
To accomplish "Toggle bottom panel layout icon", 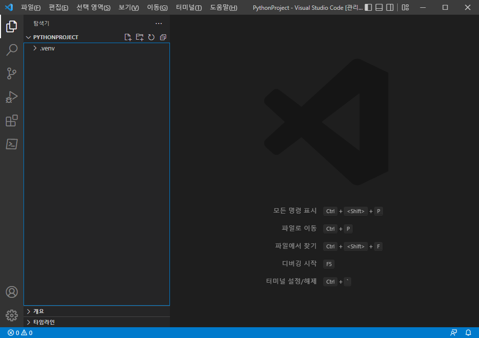I will coord(379,7).
